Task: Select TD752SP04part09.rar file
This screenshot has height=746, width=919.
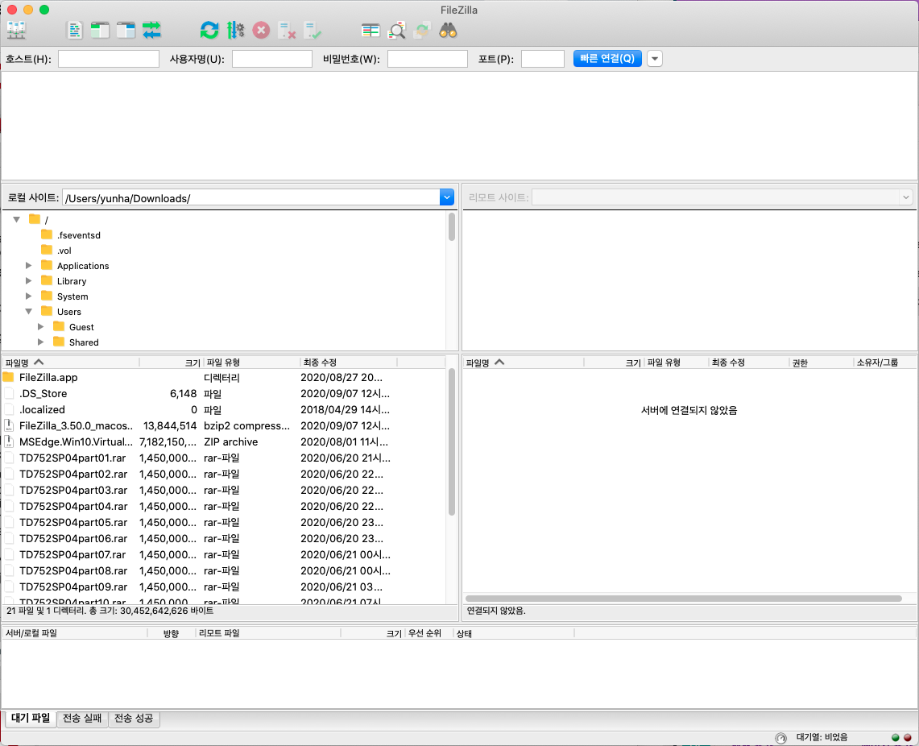Action: [223, 586]
